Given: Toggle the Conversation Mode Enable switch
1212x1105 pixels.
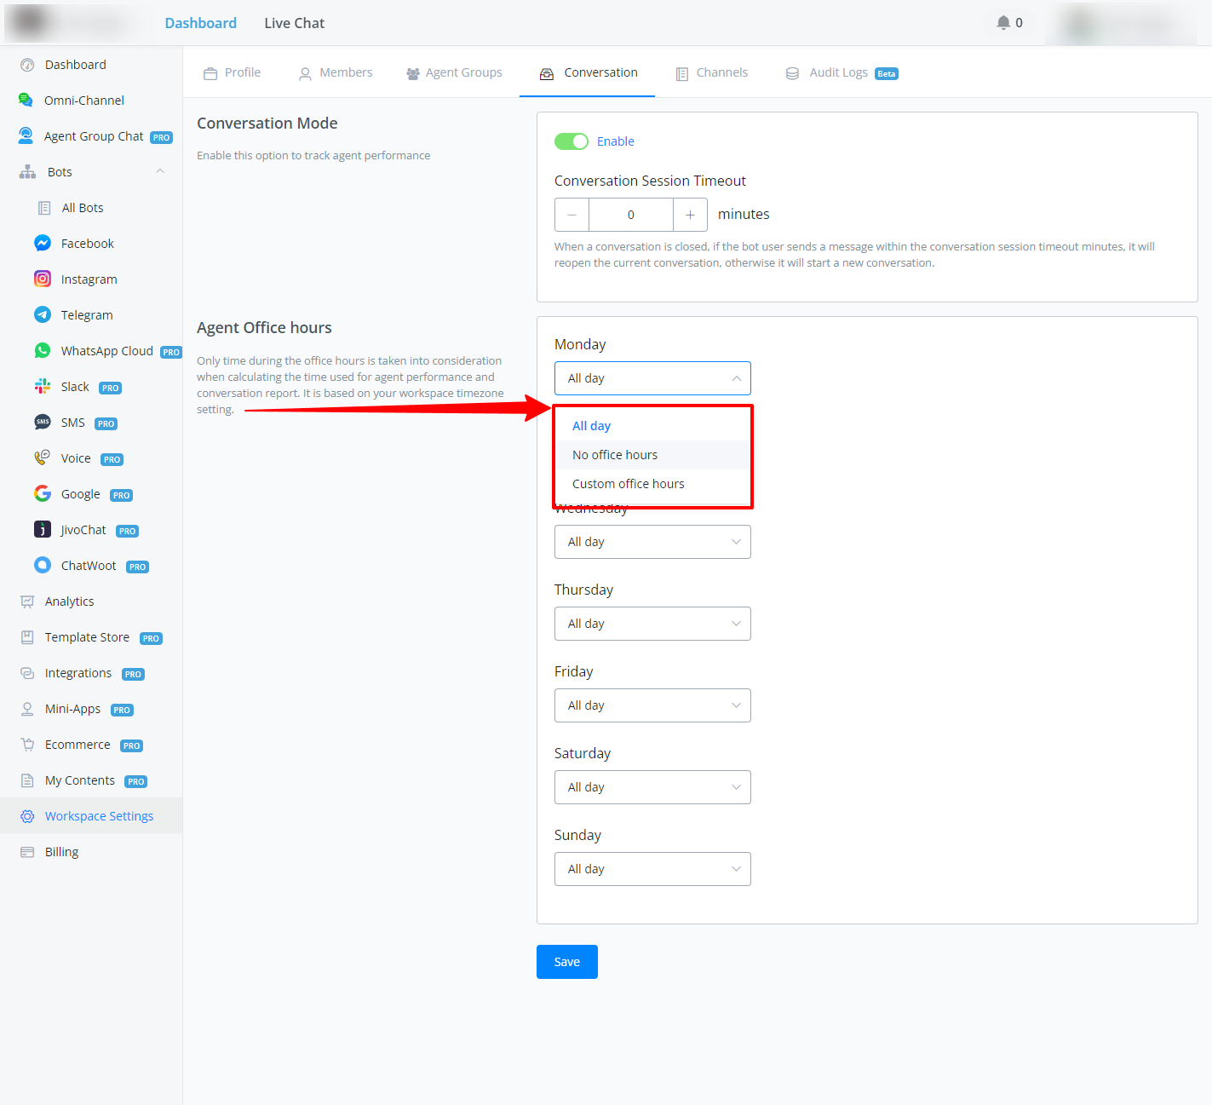Looking at the screenshot, I should [x=572, y=141].
